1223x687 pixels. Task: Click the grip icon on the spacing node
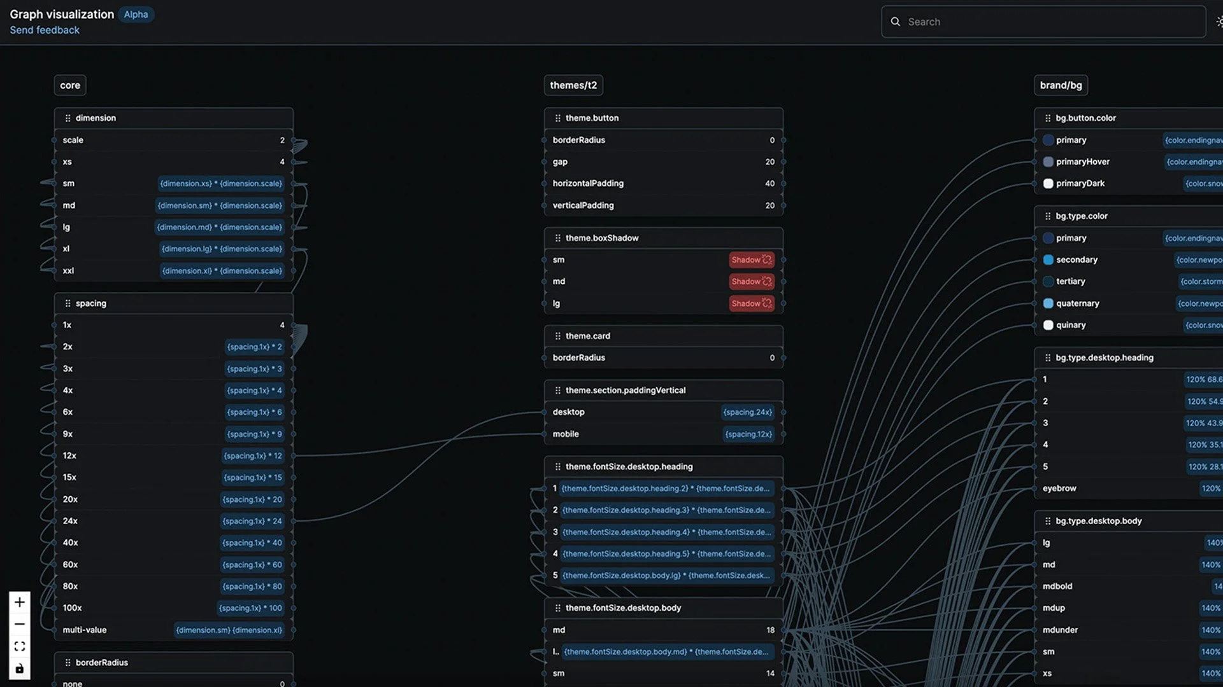tap(68, 303)
